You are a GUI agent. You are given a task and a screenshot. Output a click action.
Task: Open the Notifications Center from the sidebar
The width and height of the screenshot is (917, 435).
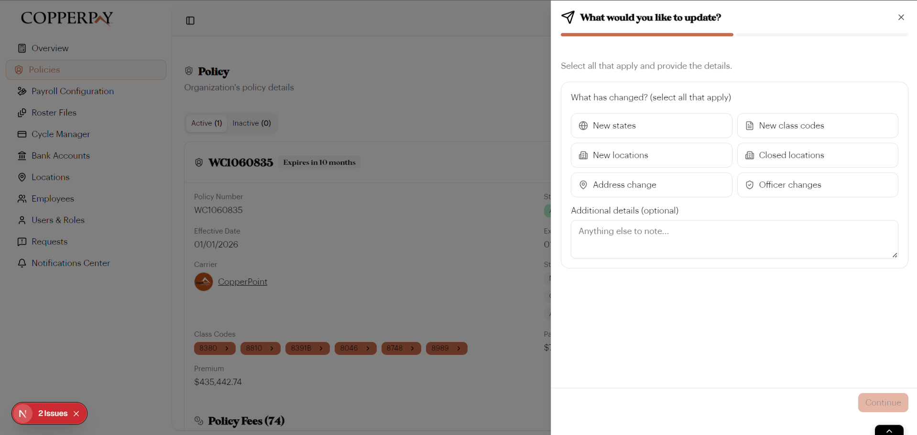coord(70,263)
